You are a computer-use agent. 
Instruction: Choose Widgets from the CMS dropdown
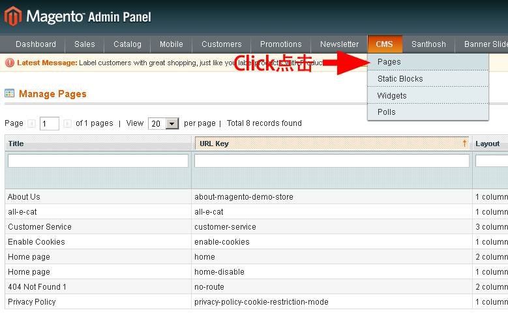tap(392, 96)
